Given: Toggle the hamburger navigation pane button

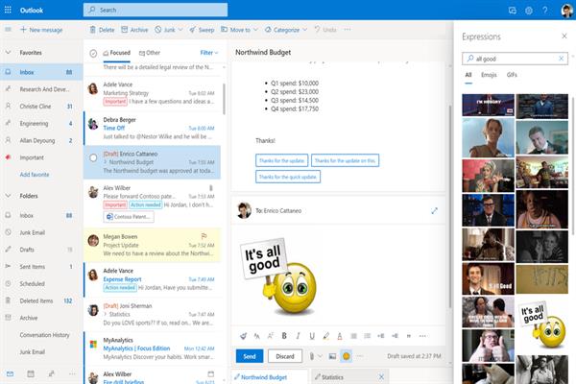Looking at the screenshot, I should (x=9, y=30).
